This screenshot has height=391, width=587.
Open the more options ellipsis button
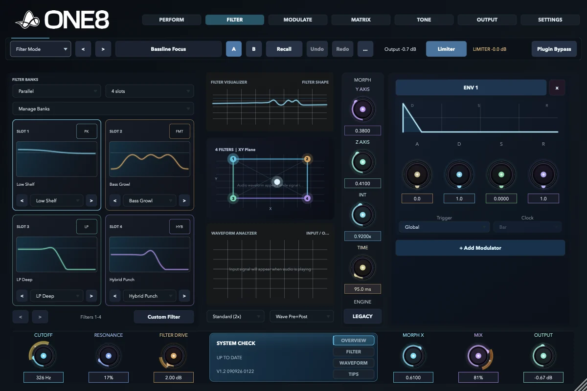[365, 49]
